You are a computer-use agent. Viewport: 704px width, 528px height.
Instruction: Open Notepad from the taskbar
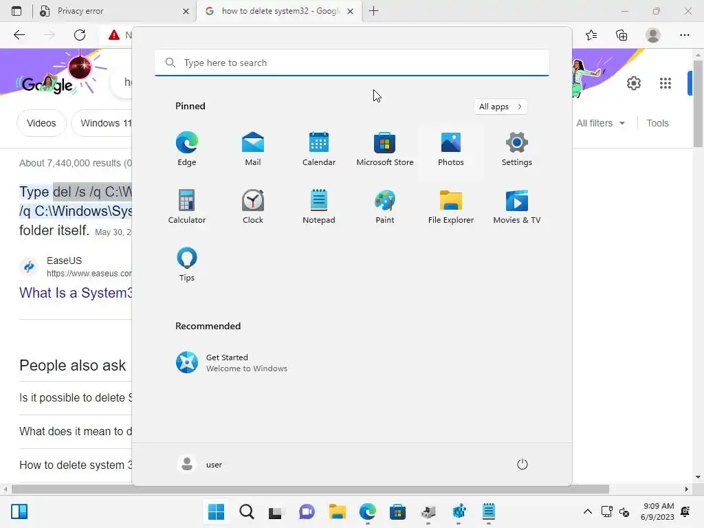[489, 511]
